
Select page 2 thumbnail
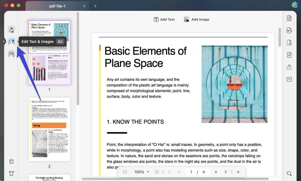[49, 129]
